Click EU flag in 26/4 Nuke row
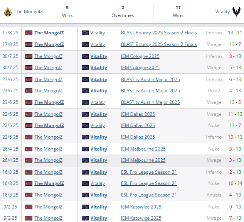The height and width of the screenshot is (222, 244). point(85,149)
